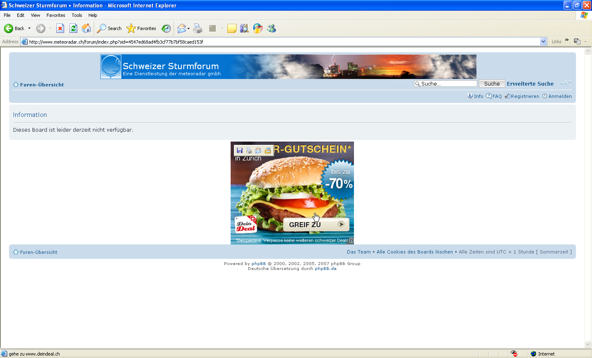Screen dimensions: 592x358
Task: Open the History toolbar icon
Action: (166, 28)
